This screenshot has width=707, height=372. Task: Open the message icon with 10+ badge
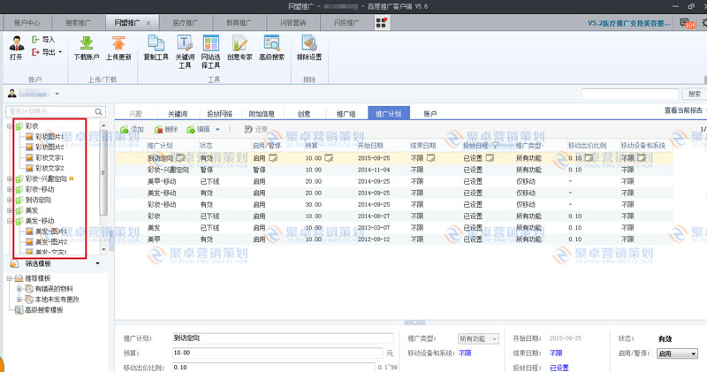687,23
